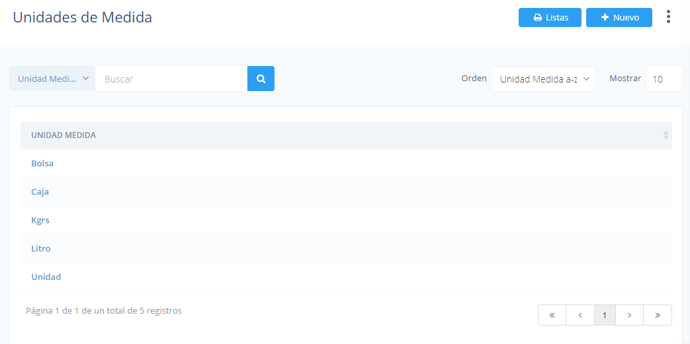
Task: Click the magnifier search button
Action: [261, 79]
